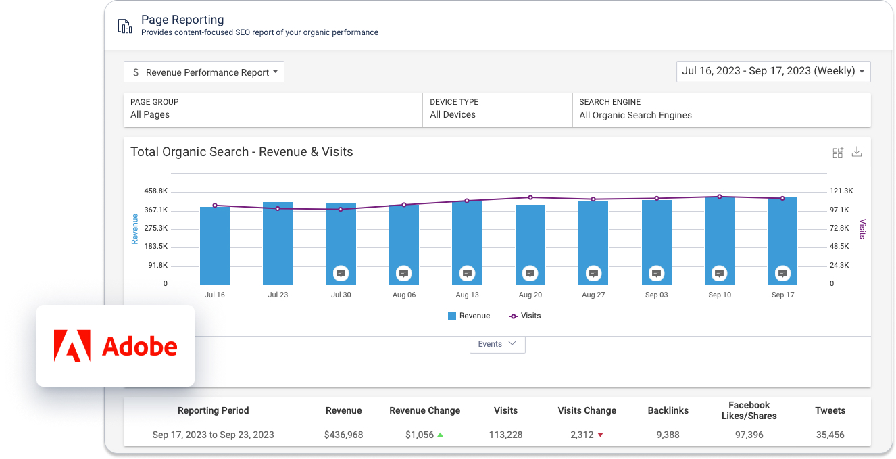Download the Revenue & Visits chart
Viewport: 896px width, 459px height.
(x=857, y=152)
